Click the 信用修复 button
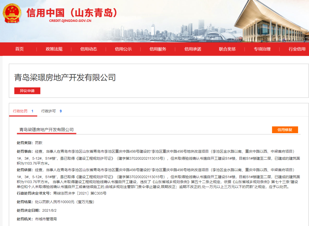Image resolution: width=309 pixels, height=226 pixels. pos(285,129)
